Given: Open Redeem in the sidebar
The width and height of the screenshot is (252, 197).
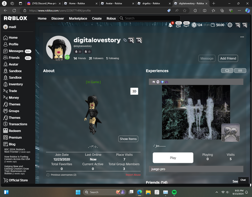Looking at the screenshot, I should pyautogui.click(x=12, y=131).
